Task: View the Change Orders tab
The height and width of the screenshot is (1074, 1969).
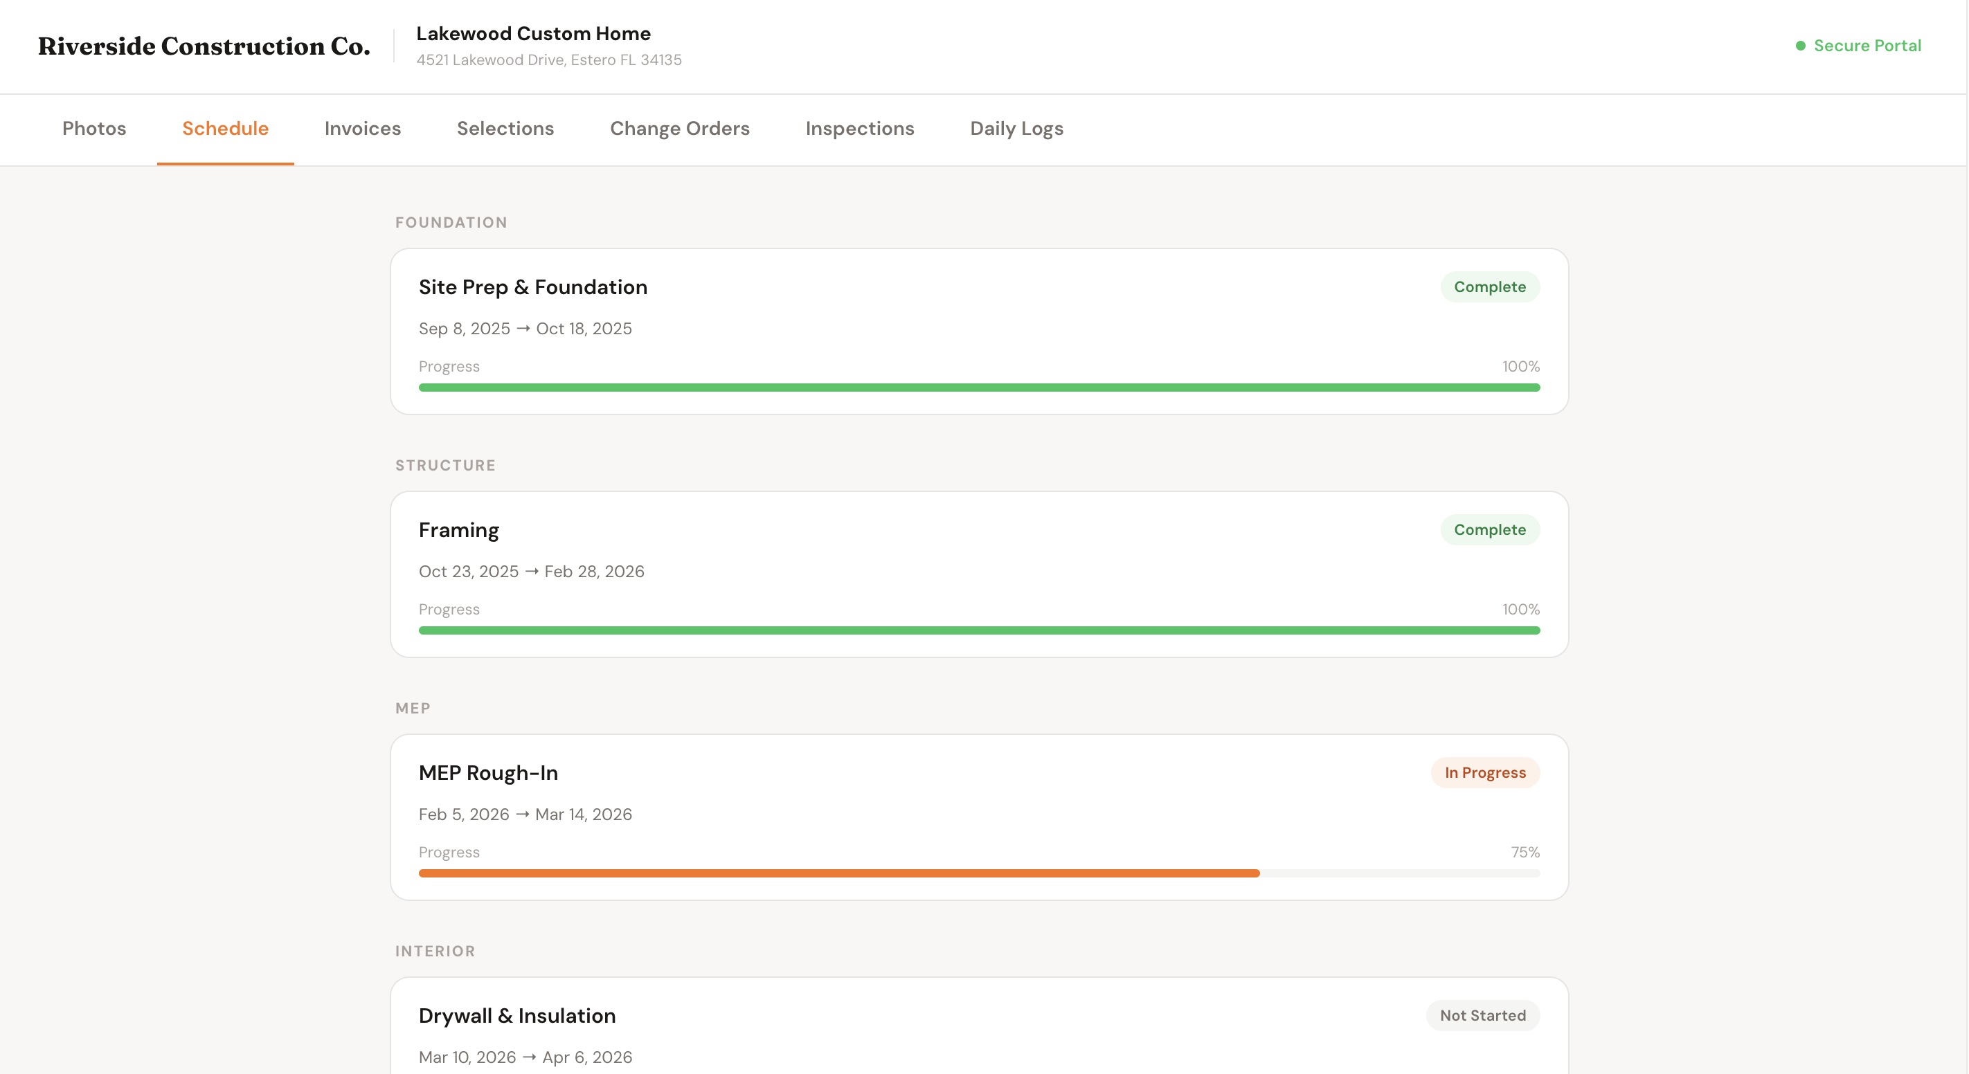Action: (x=679, y=128)
